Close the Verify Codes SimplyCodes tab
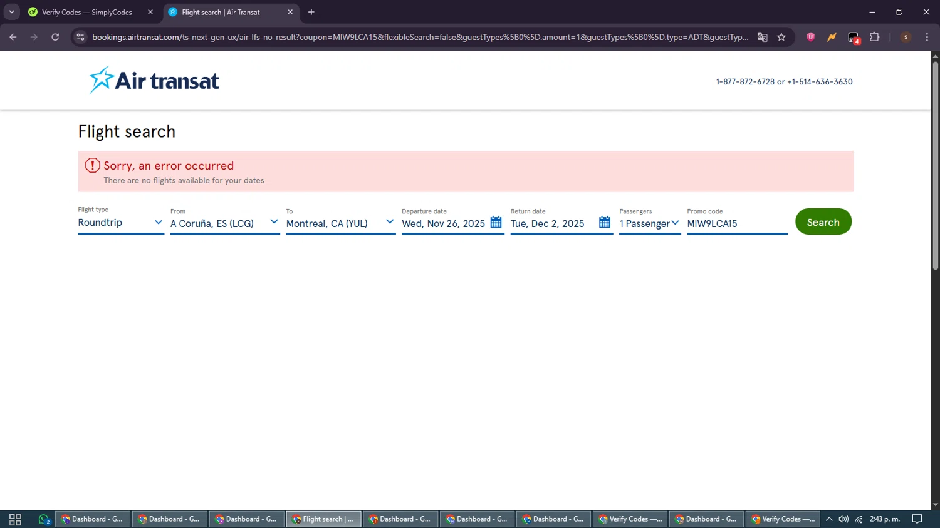940x528 pixels. 150,12
